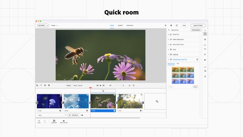Open help for Temperature and Tint
This screenshot has width=243, height=137.
coord(197,59)
